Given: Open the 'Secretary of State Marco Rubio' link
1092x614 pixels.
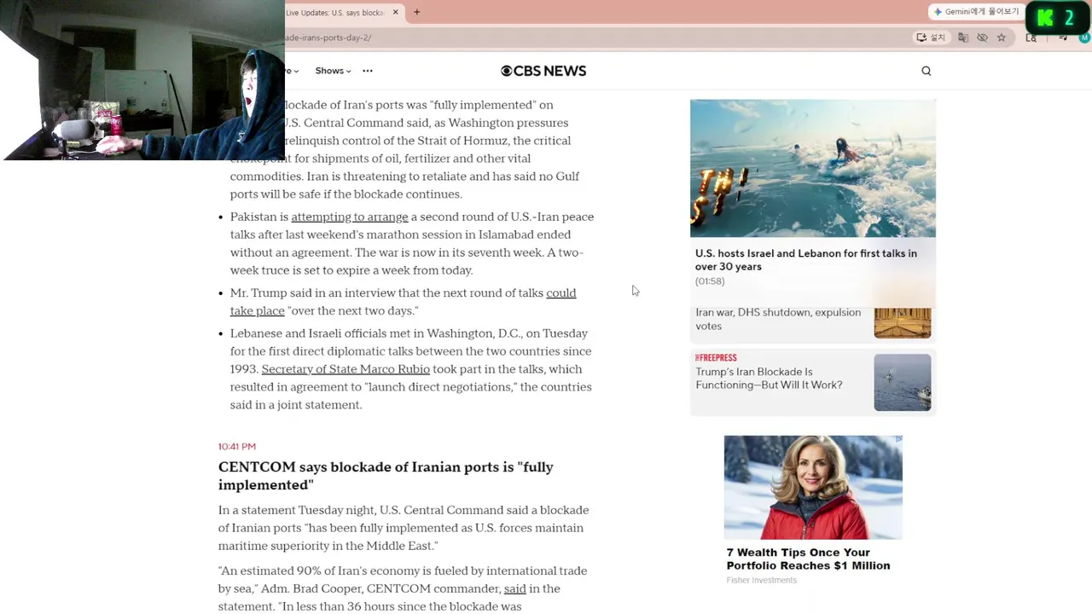Looking at the screenshot, I should click(346, 369).
